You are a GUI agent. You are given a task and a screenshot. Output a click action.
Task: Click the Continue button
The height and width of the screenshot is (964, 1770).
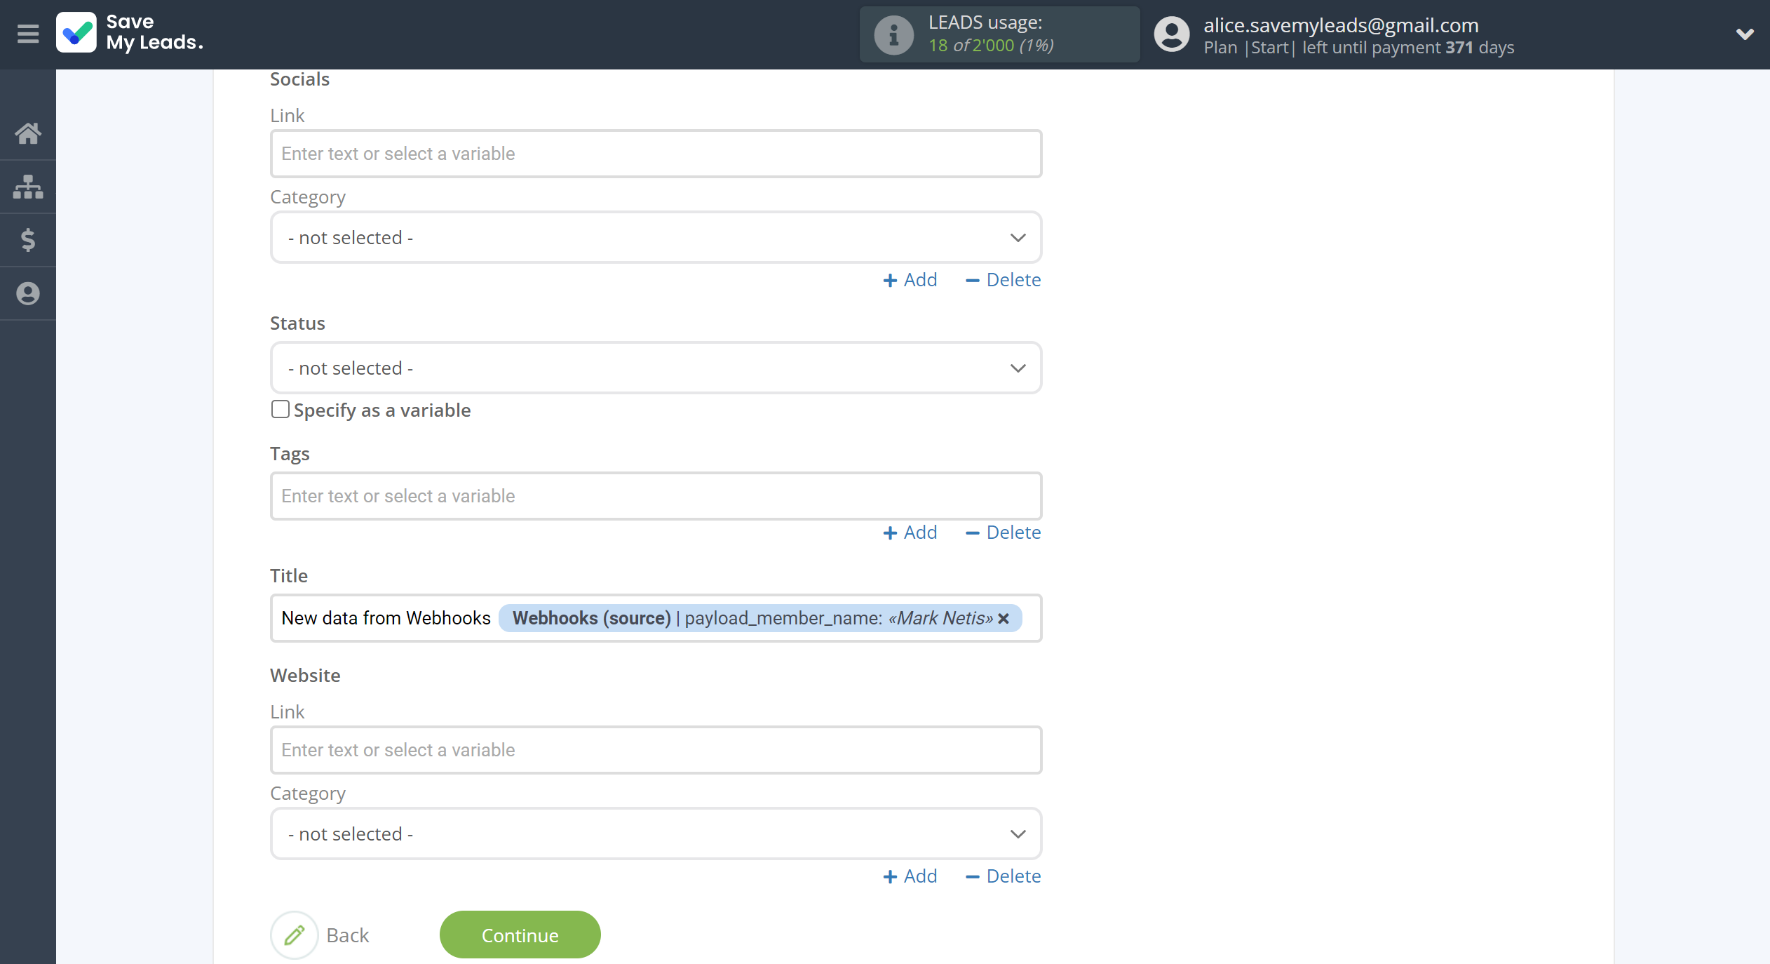pyautogui.click(x=520, y=935)
